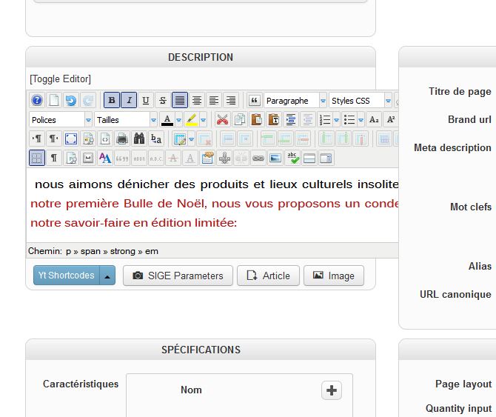The image size is (496, 417).
Task: Add a characteristic with plus button
Action: 332,390
